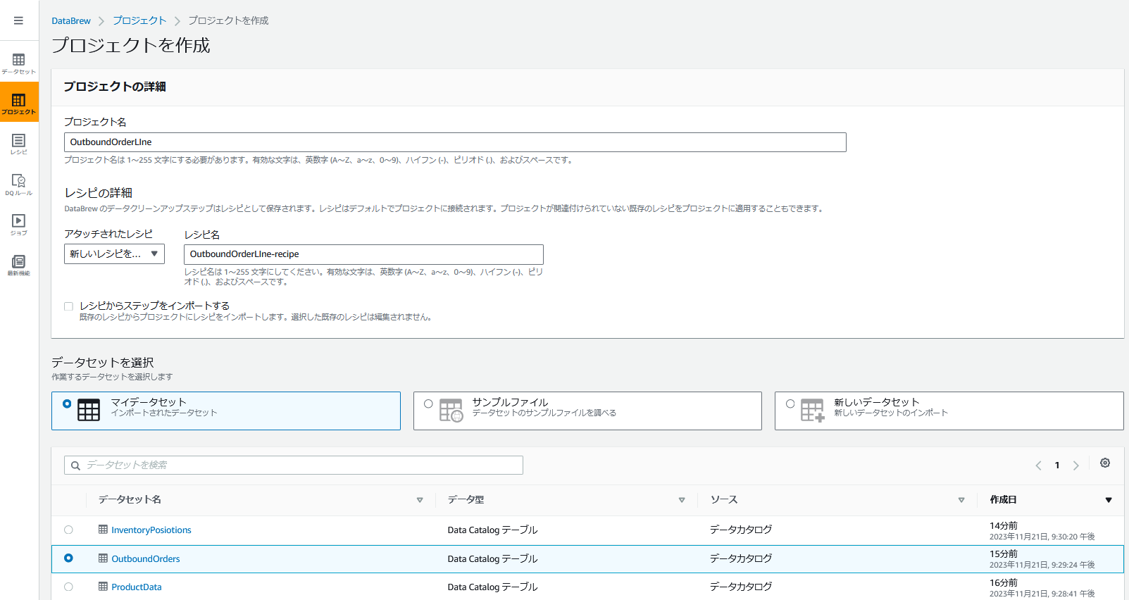Viewport: 1129px width, 600px height.
Task: Go to DataBrew breadcrumb link
Action: pyautogui.click(x=71, y=21)
